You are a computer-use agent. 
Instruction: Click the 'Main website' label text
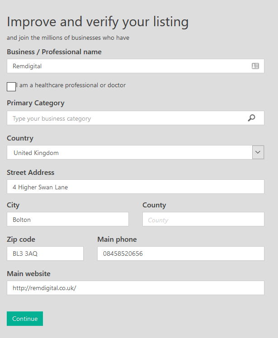pyautogui.click(x=28, y=273)
